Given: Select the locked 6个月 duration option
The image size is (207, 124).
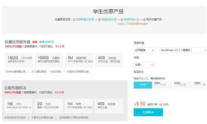Looking at the screenshot, I should (x=183, y=85).
